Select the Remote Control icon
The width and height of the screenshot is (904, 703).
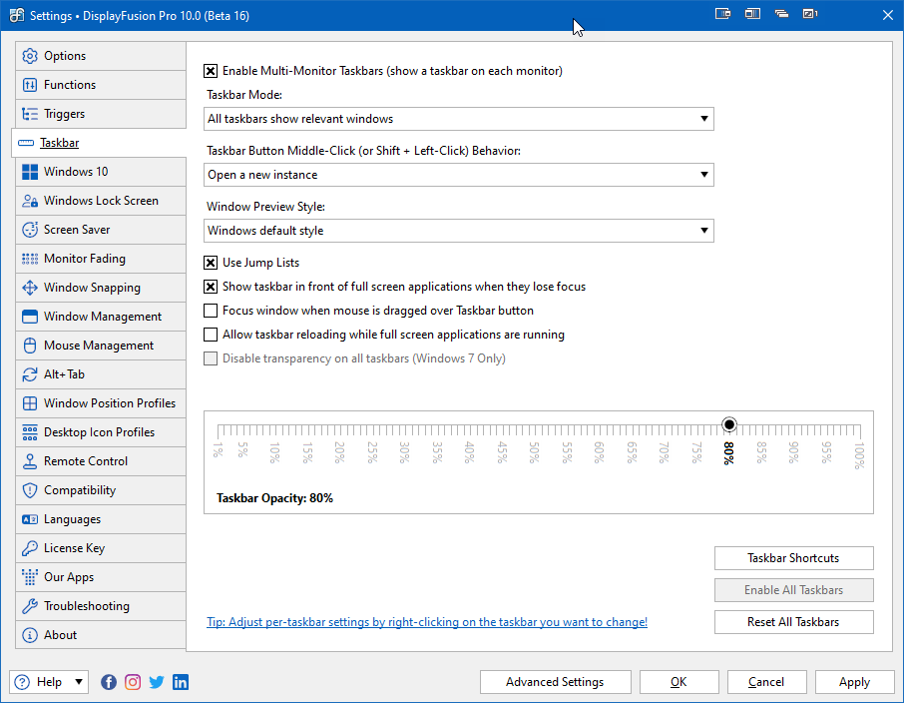pyautogui.click(x=29, y=461)
